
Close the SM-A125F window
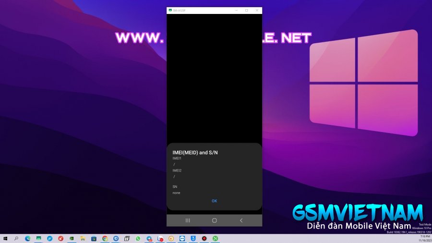coord(257,11)
